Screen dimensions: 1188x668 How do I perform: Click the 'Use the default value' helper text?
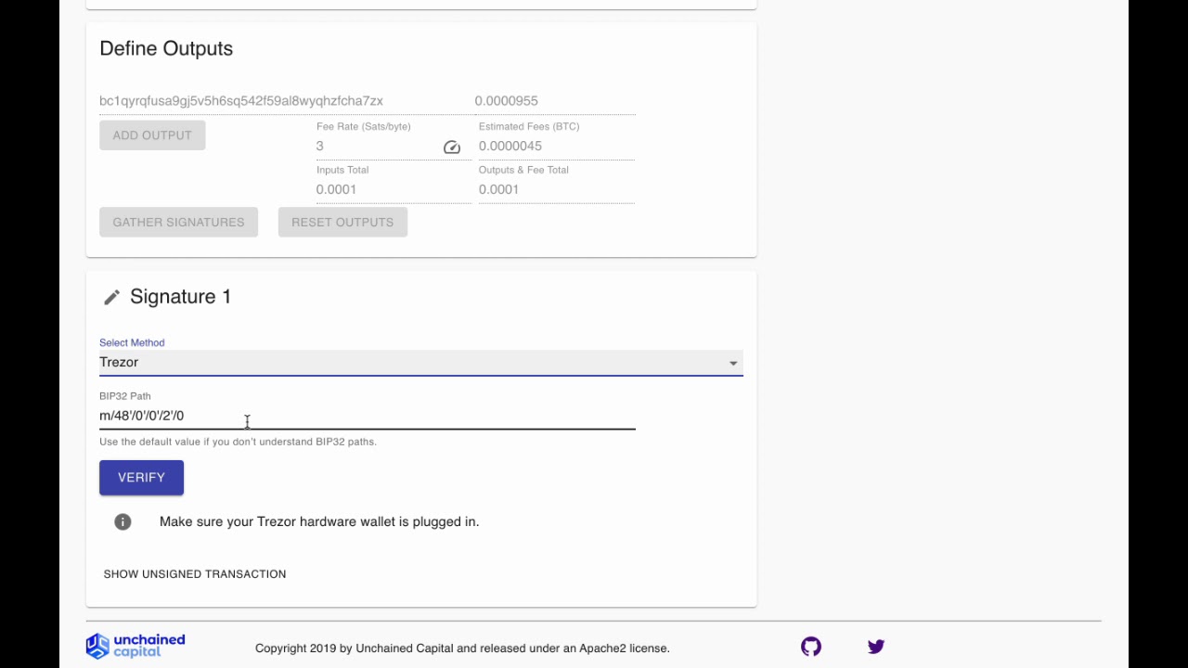pyautogui.click(x=238, y=442)
